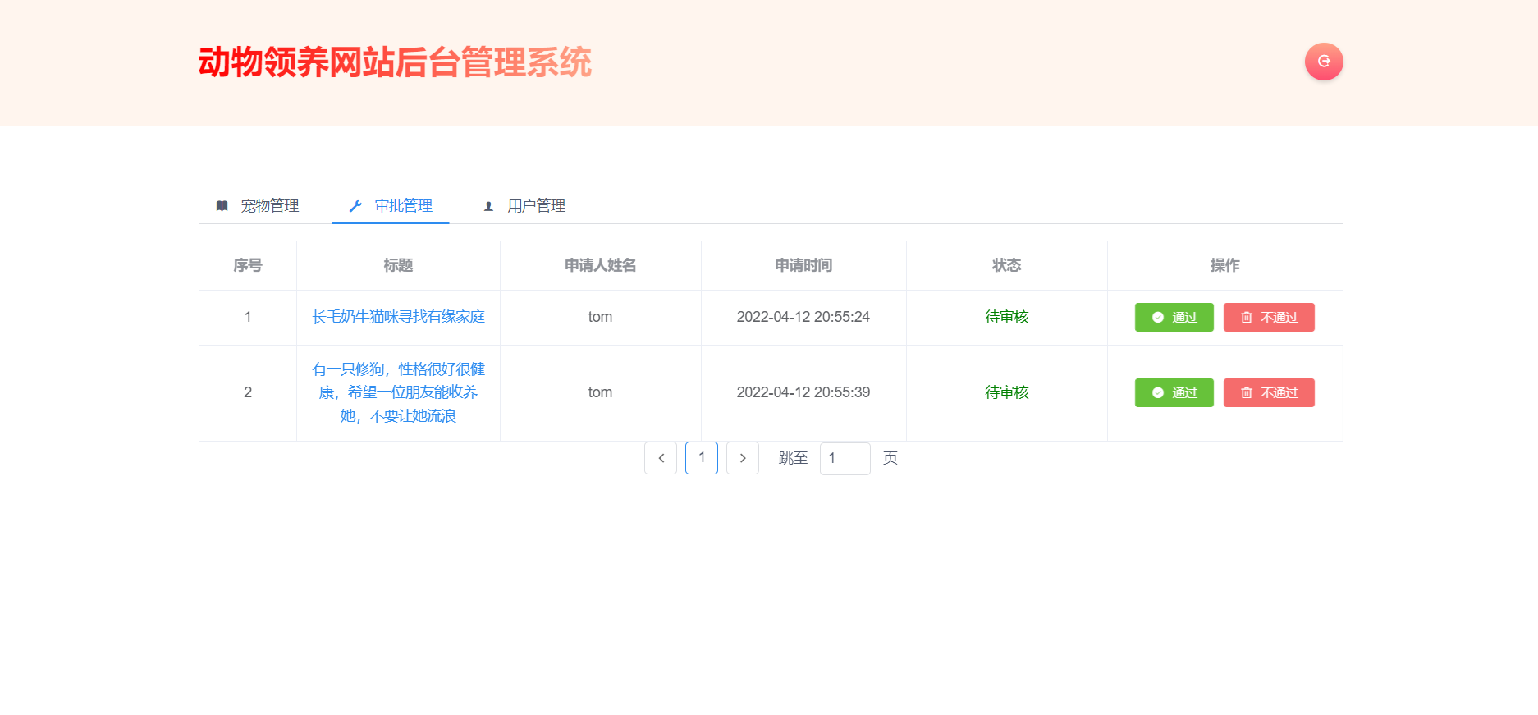
Task: Click the 标题 column header
Action: click(x=398, y=265)
